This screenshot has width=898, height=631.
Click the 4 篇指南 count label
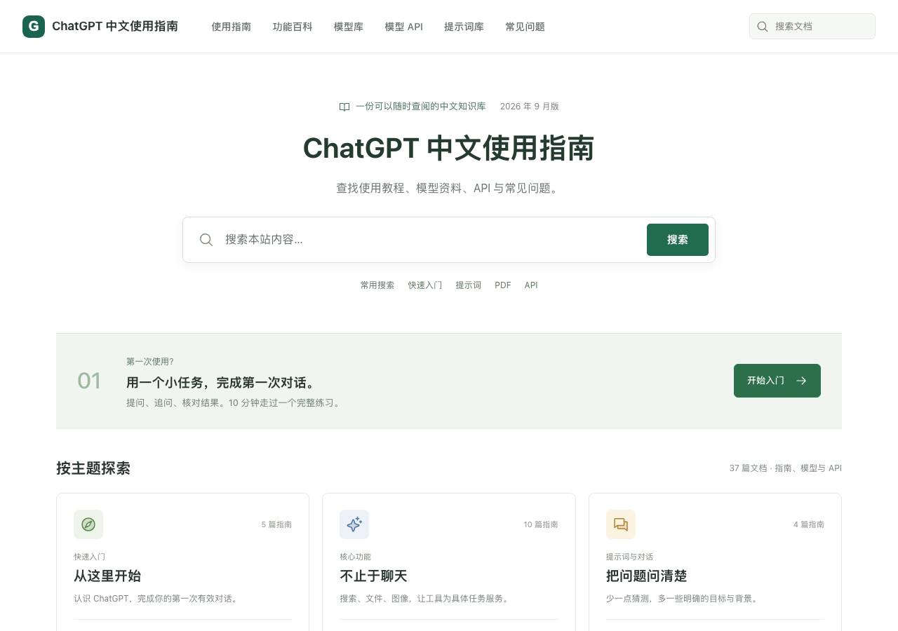(809, 524)
